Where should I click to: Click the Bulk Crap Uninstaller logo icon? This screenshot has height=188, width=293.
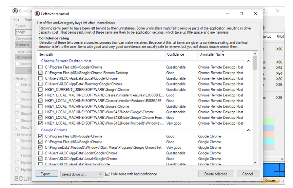pyautogui.click(x=15, y=11)
